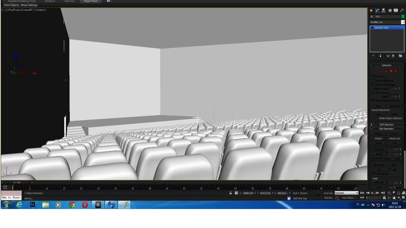Screen dimensions: 406x228
Task: Open the Motion panel icon
Action: point(390,10)
